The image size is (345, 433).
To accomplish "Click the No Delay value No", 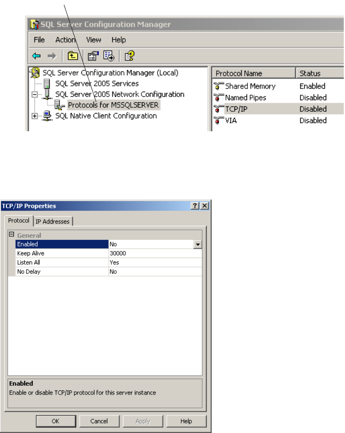I will pos(113,272).
